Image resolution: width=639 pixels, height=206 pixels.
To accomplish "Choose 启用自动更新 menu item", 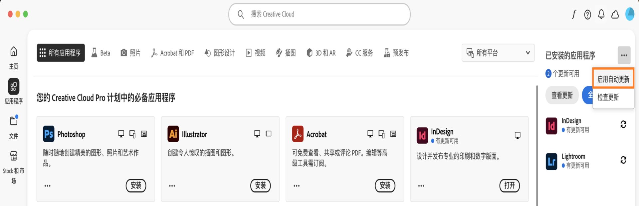I will 613,79.
